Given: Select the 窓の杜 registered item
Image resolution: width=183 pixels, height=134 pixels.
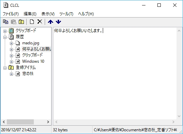Looking at the screenshot, I should click(28, 74).
